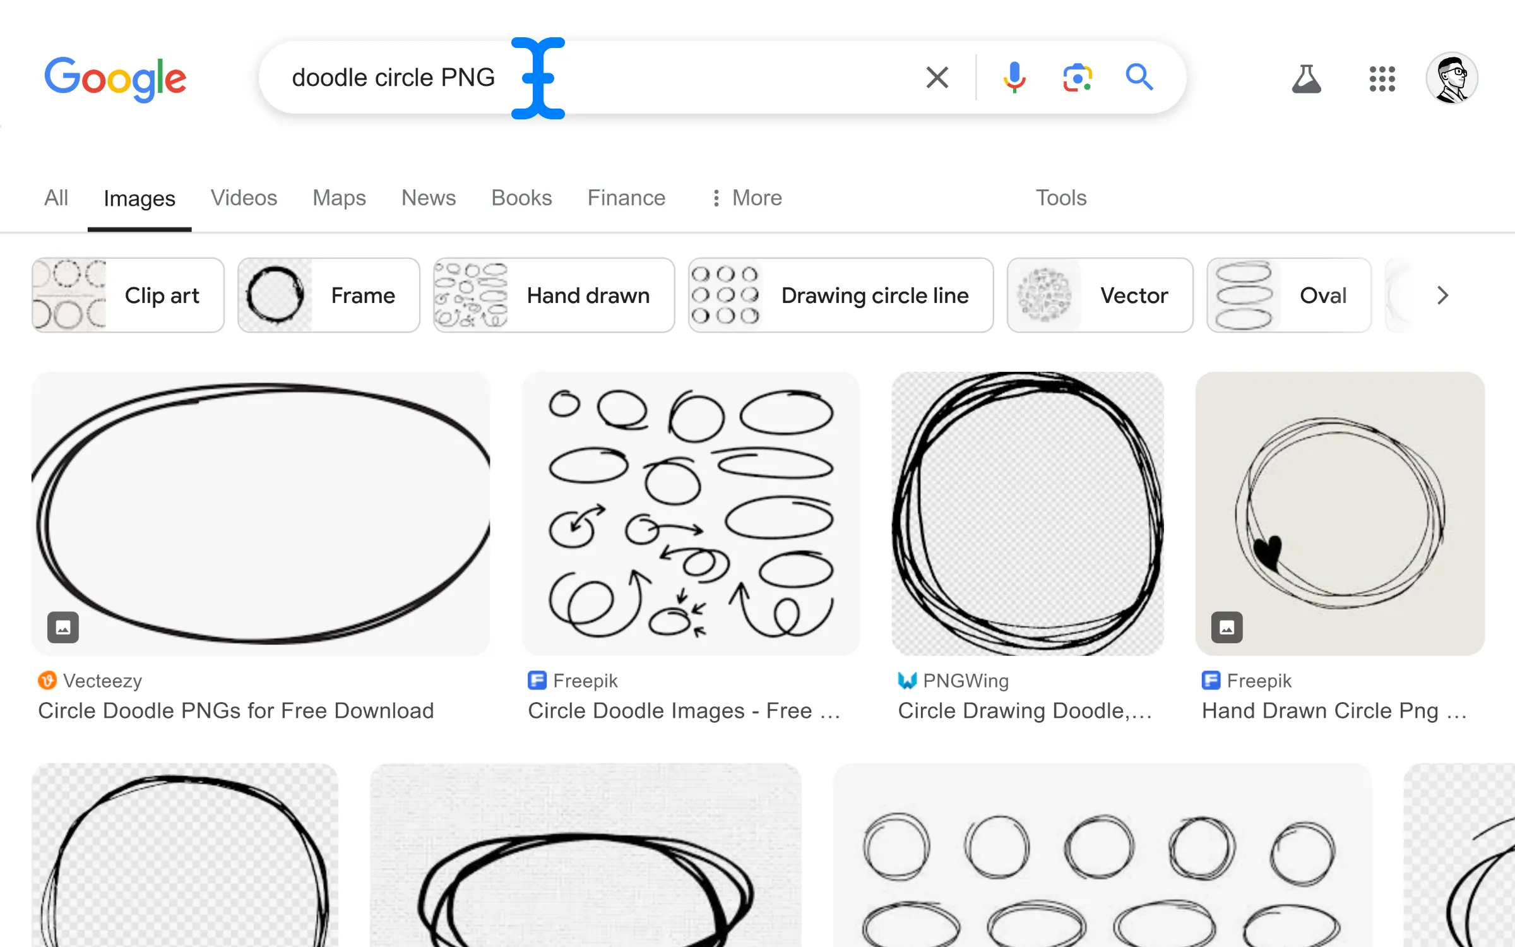Open the Google account profile avatar
Viewport: 1515px width, 947px height.
click(x=1451, y=78)
